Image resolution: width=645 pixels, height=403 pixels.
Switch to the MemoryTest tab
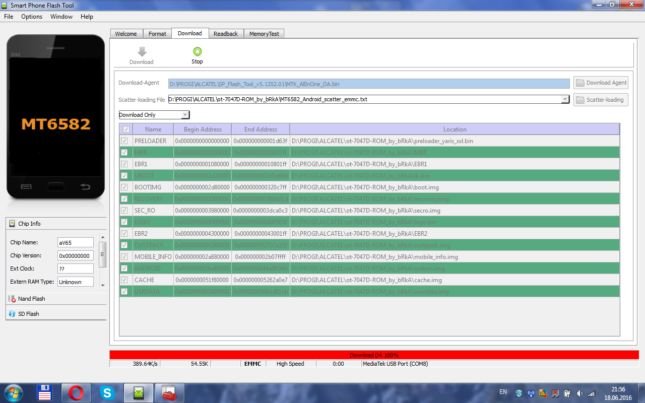click(x=265, y=34)
